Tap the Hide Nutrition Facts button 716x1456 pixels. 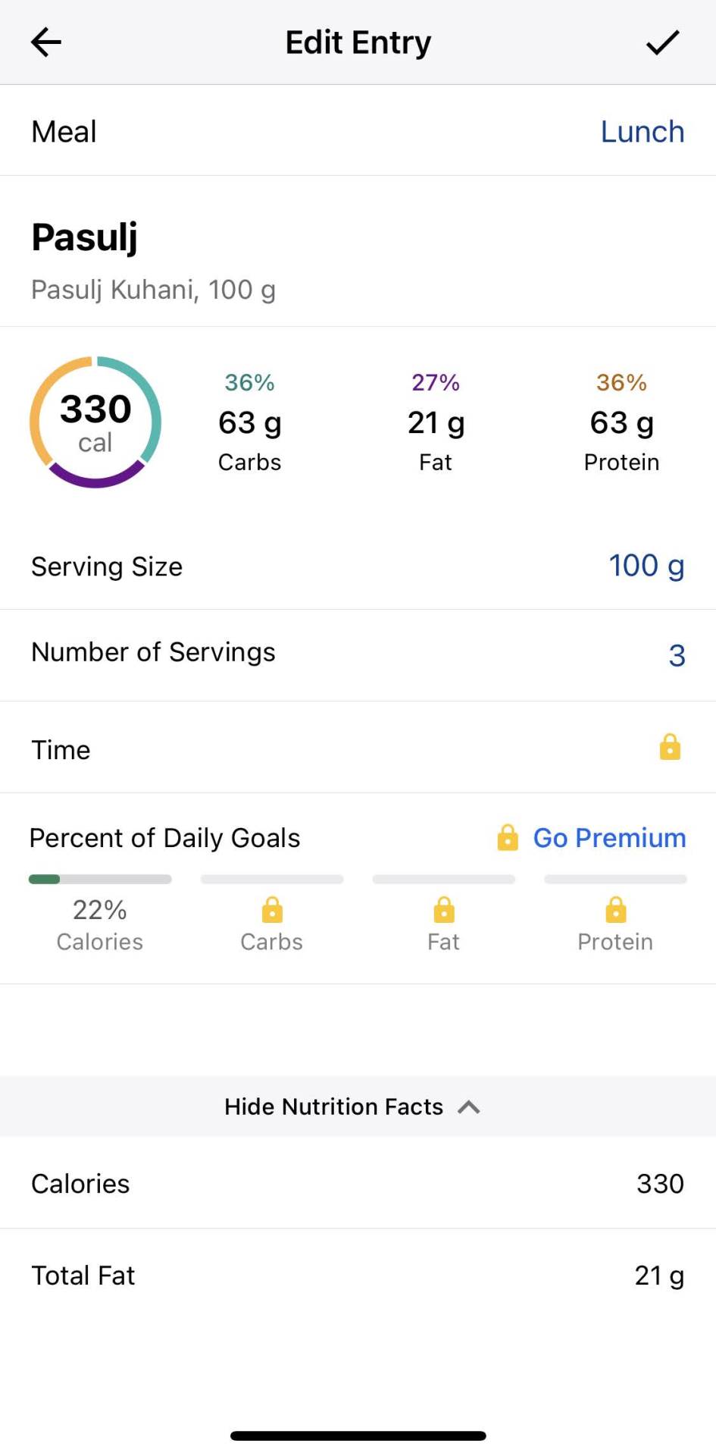point(334,1107)
